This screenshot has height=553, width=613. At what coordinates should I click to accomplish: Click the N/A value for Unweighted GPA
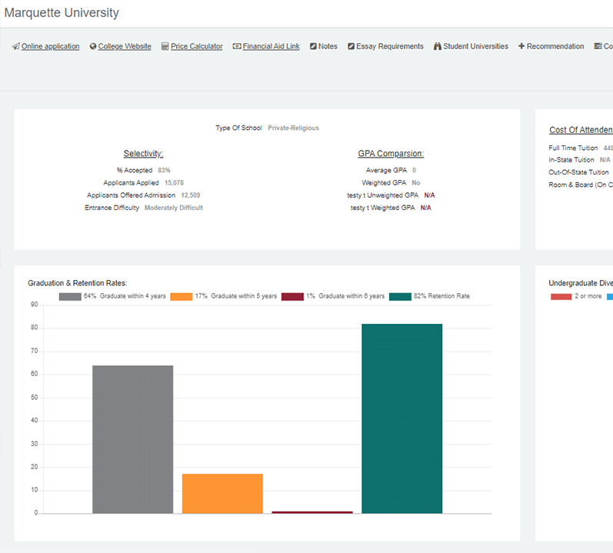[429, 195]
